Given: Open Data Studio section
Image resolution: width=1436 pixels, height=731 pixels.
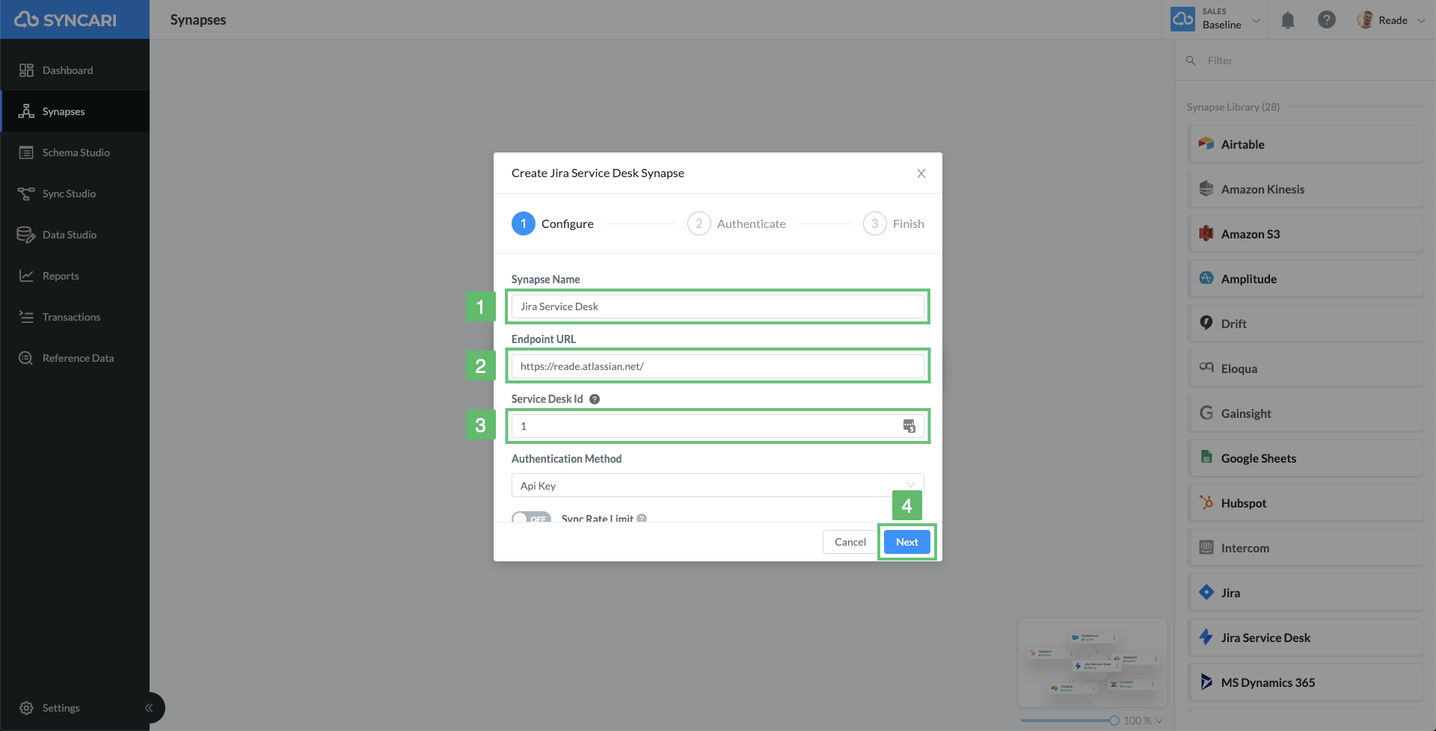Looking at the screenshot, I should (x=75, y=235).
